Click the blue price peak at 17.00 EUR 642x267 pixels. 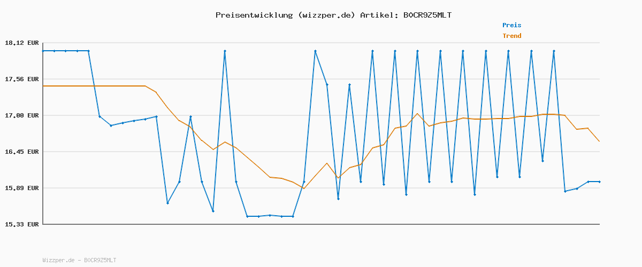tap(190, 116)
